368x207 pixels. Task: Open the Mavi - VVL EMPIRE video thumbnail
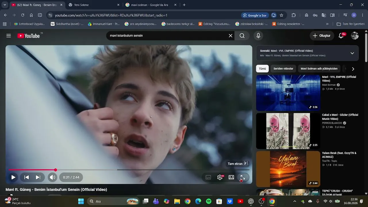click(288, 93)
